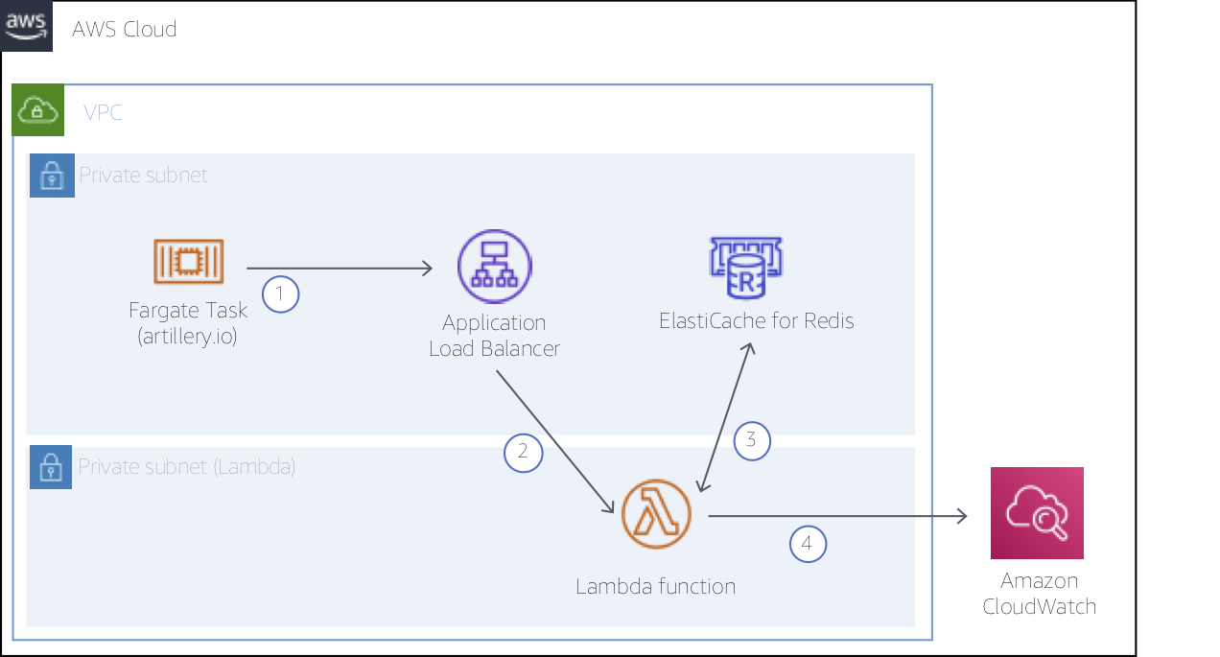1220x657 pixels.
Task: Click the Fargate Task container icon
Action: pos(188,261)
